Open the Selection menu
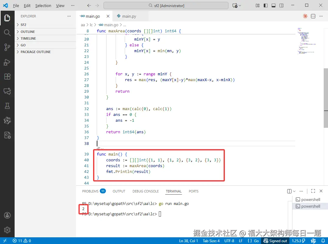Viewport: 328px width, 244px height. pos(43,6)
